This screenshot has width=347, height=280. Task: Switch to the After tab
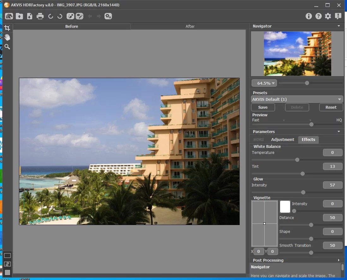coord(190,26)
